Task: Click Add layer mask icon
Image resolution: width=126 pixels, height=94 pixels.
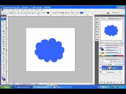Action: [108, 83]
